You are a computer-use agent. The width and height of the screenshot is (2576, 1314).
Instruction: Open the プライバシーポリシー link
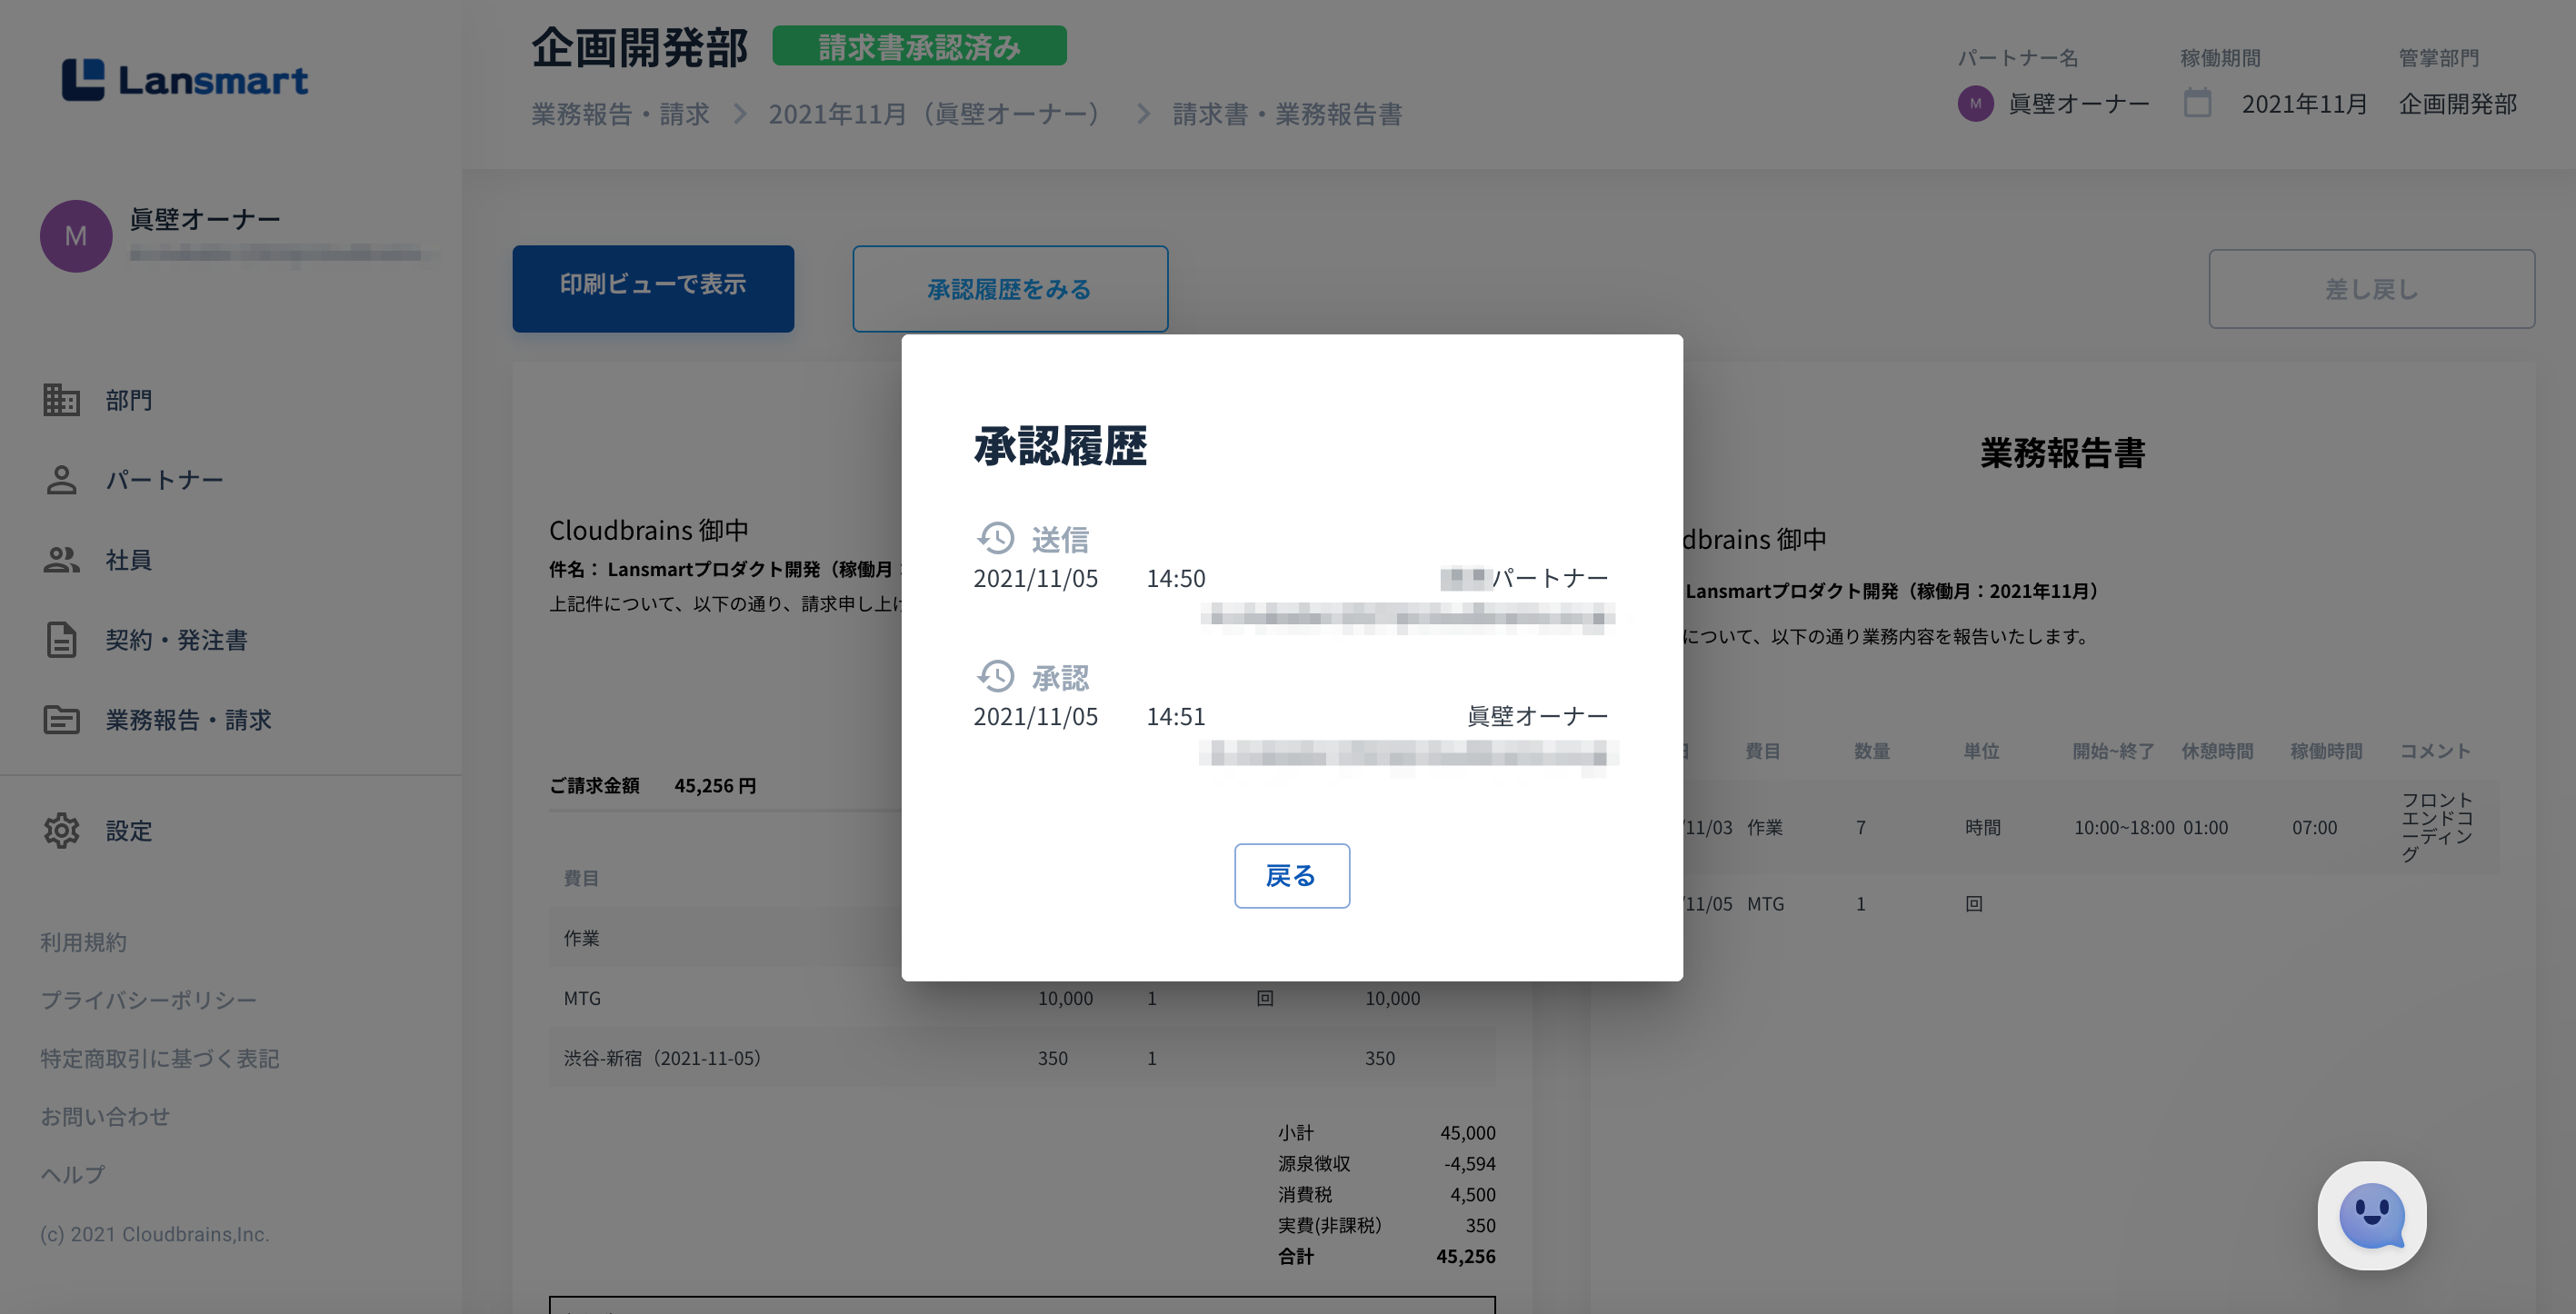[x=148, y=1000]
